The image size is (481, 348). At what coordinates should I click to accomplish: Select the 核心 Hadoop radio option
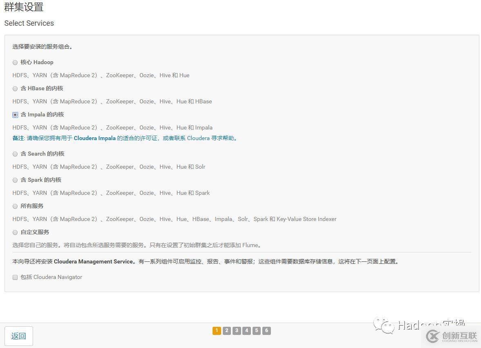[x=15, y=62]
